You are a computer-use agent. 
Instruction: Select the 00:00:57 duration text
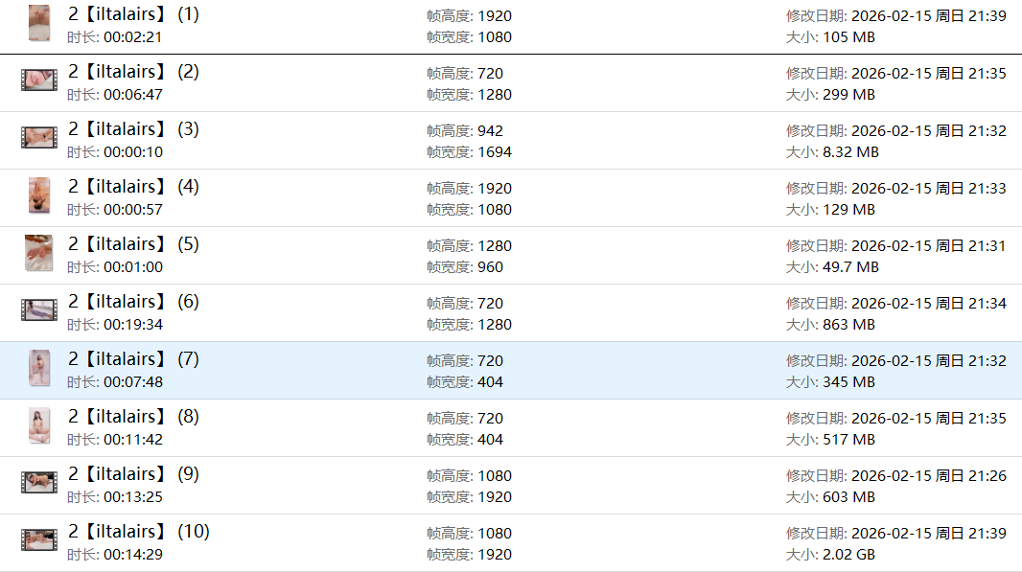pyautogui.click(x=133, y=210)
